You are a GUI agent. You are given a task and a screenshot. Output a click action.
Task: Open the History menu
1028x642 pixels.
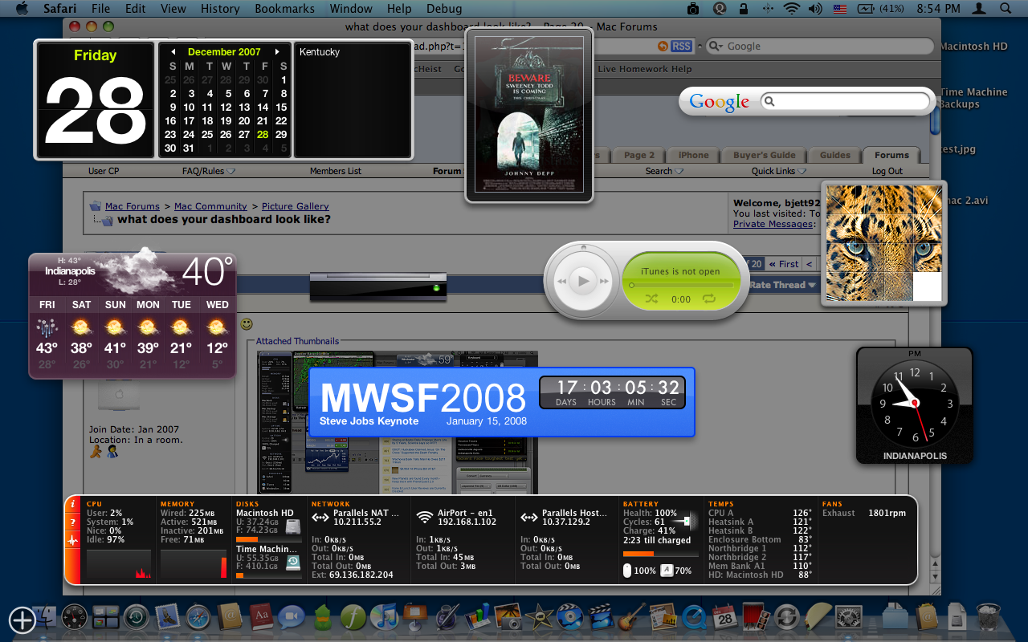point(220,9)
